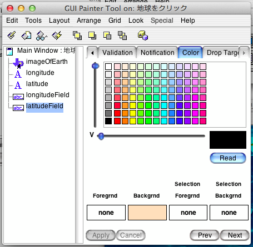Select the longitude label in the tree
This screenshot has height=247, width=253.
(40, 73)
